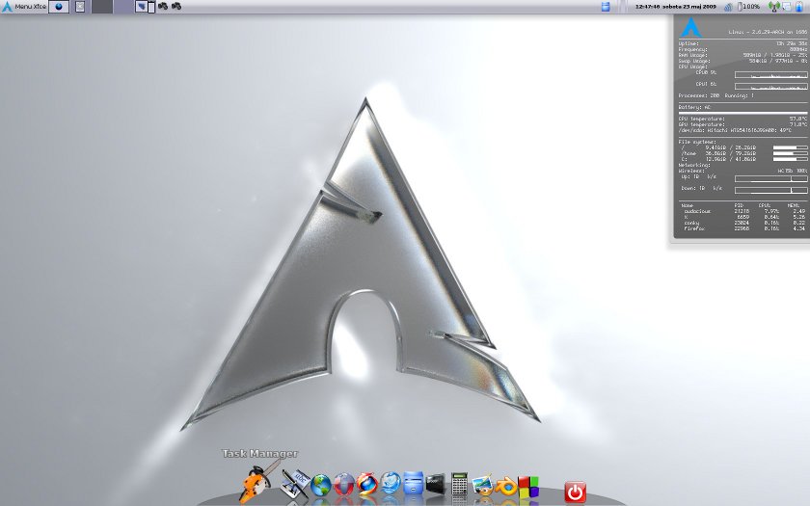Open the image viewer photo icon in dock
This screenshot has height=506, width=810.
point(482,486)
